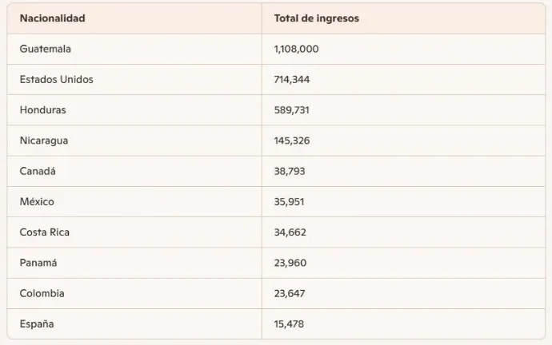Select the Guatemala cell

(46, 49)
